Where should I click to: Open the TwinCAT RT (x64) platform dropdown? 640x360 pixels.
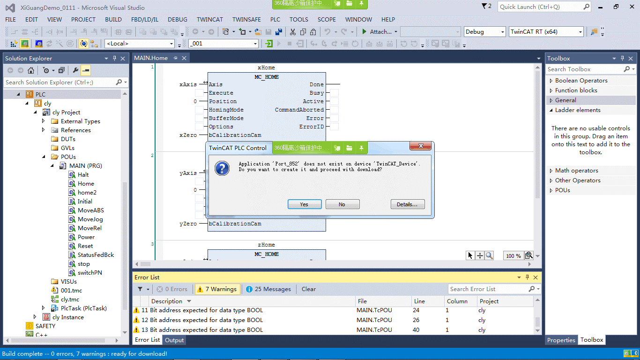pyautogui.click(x=580, y=32)
